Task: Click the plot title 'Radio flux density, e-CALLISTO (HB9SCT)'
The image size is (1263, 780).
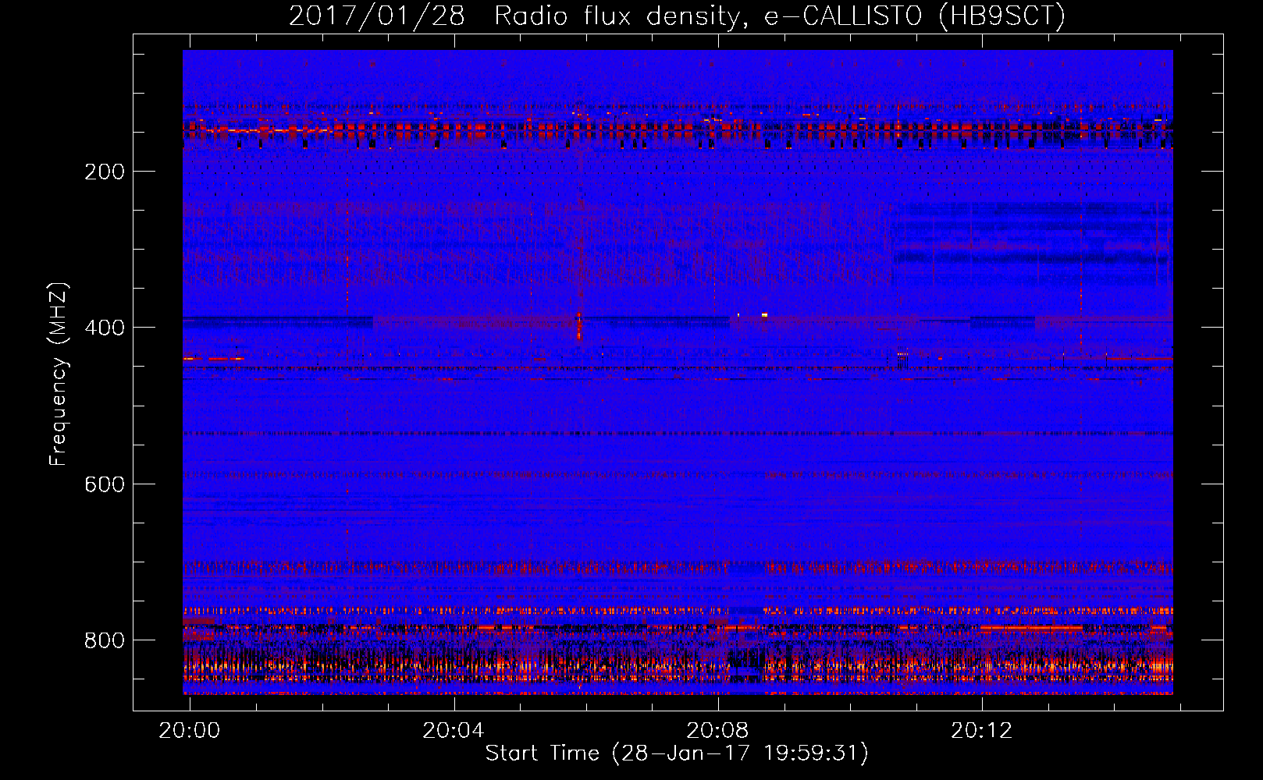Action: (780, 16)
